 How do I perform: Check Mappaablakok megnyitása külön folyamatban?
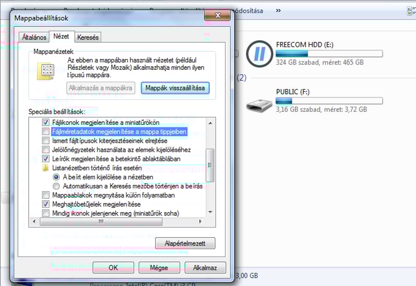(x=46, y=195)
